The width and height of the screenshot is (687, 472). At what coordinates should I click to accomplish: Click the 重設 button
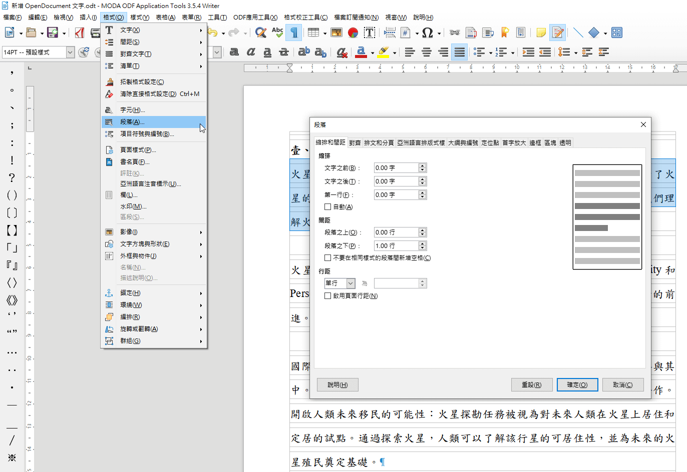tap(531, 384)
